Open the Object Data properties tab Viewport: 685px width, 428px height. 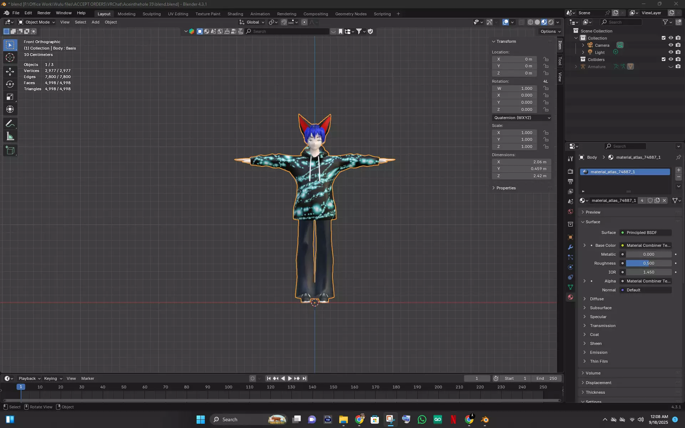click(570, 287)
